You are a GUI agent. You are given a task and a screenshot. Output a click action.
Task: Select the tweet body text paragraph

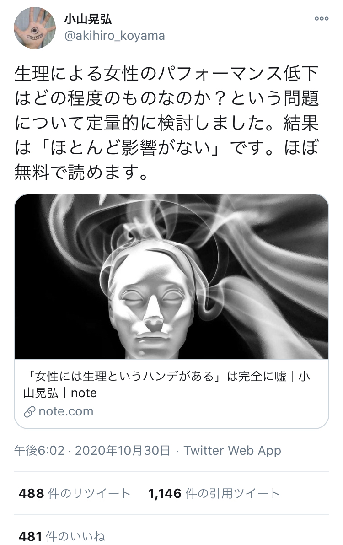[167, 123]
